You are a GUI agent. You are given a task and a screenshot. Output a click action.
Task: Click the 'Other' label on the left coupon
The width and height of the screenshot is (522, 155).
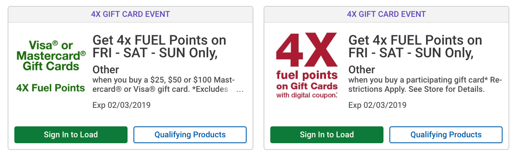click(x=106, y=69)
